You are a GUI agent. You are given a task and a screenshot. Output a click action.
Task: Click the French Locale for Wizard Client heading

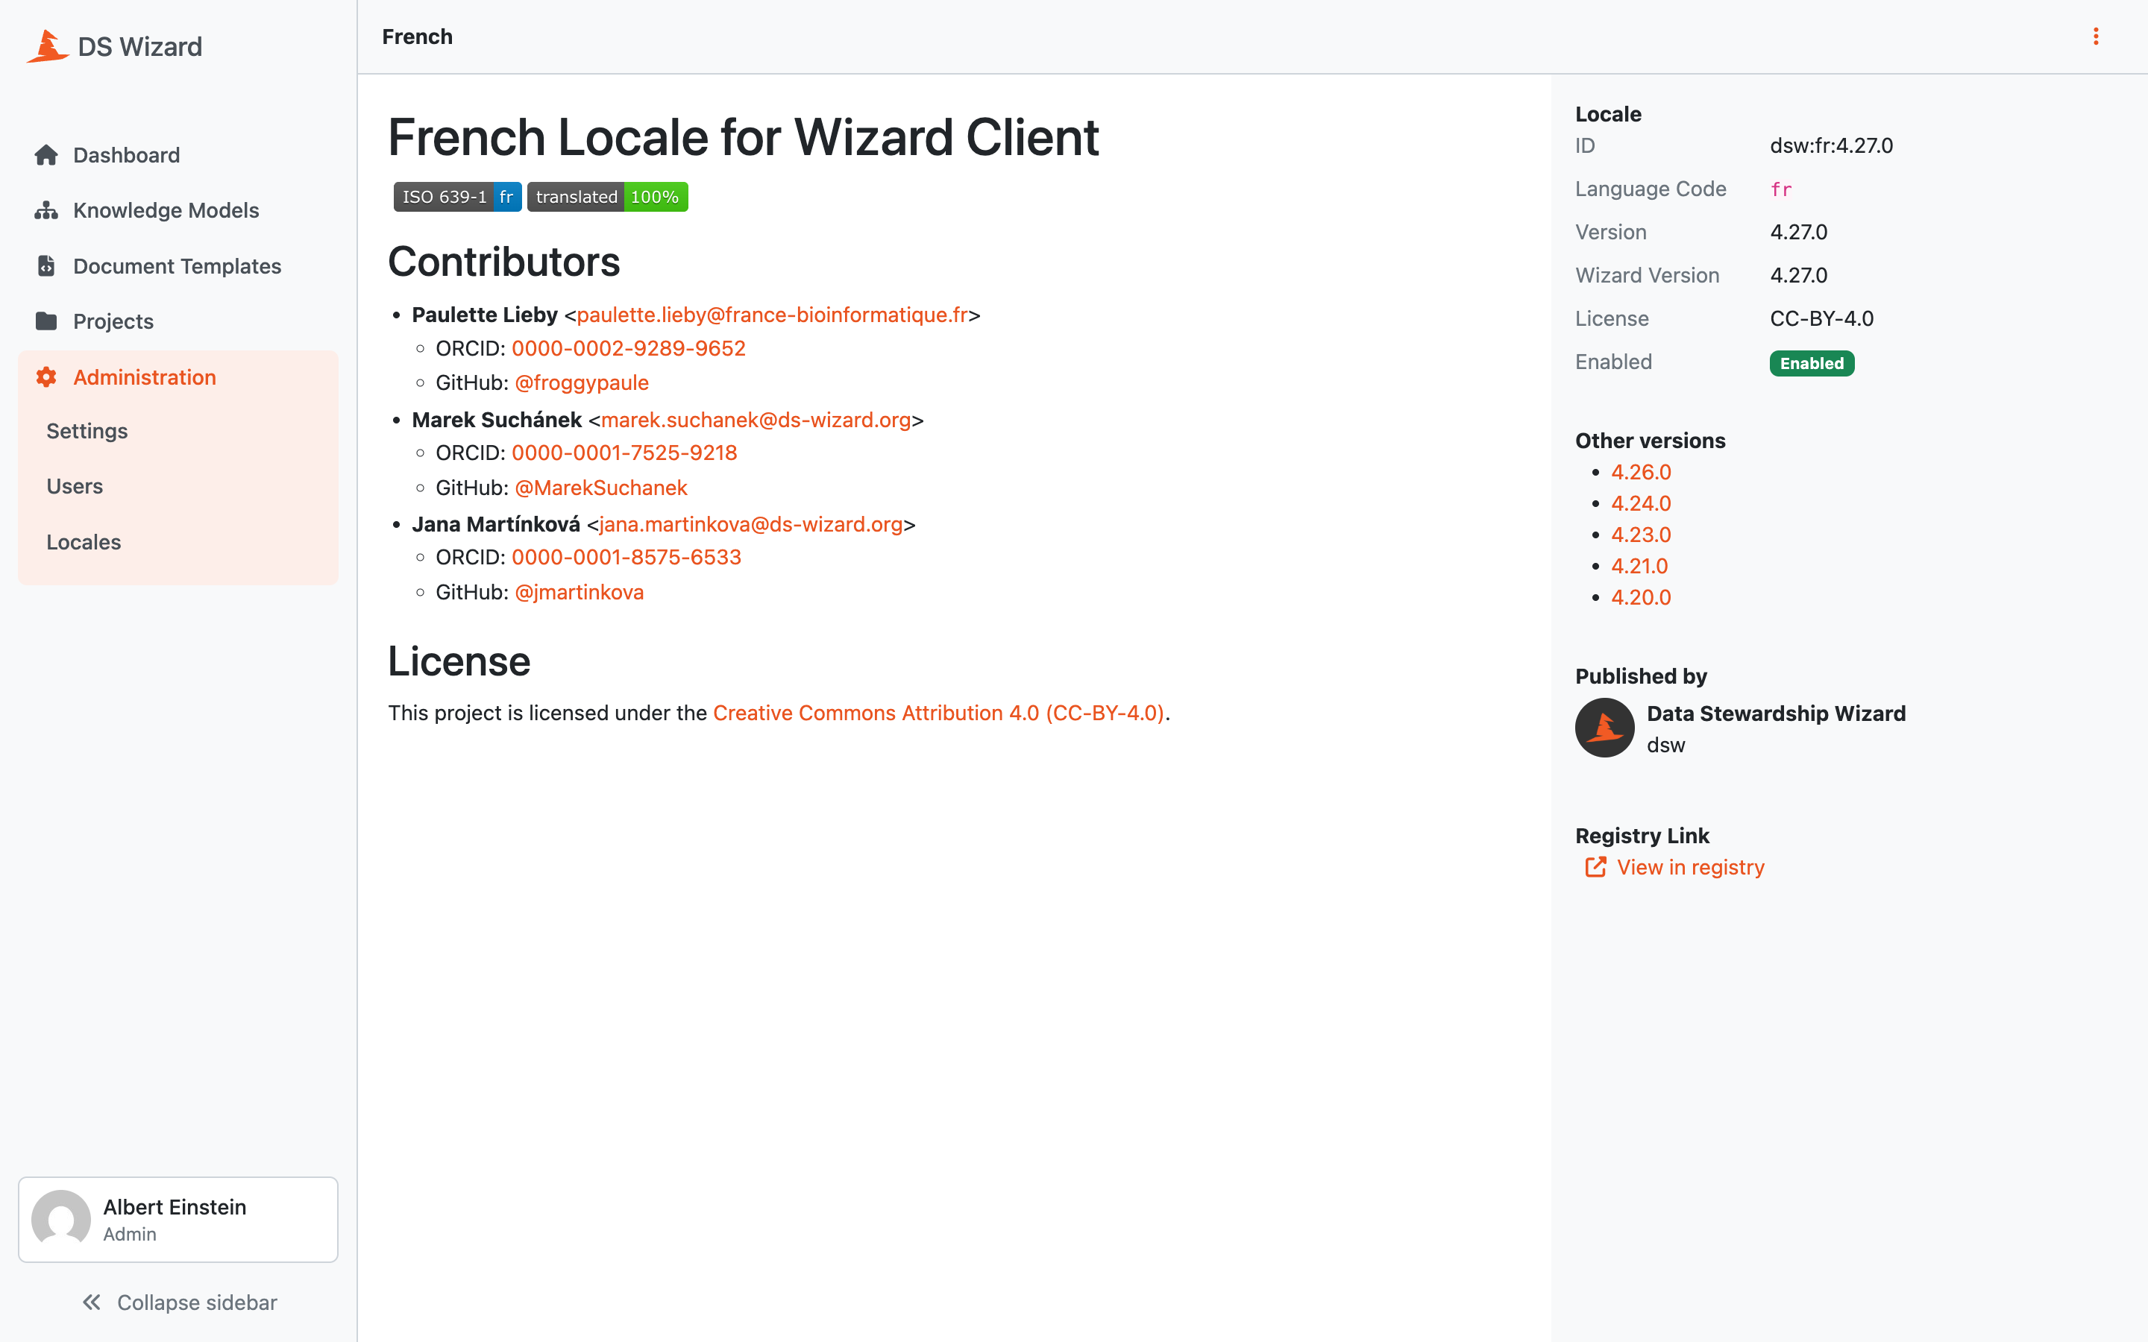coord(744,138)
